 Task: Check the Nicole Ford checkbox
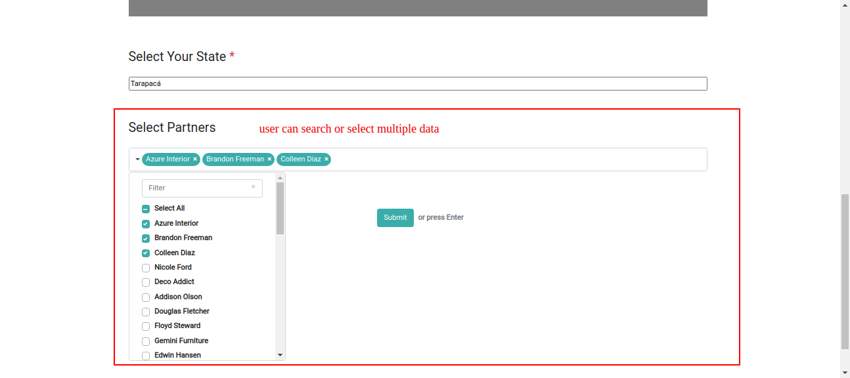146,268
